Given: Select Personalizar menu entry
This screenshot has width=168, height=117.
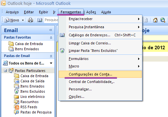Looking at the screenshot, I should point(100,89).
